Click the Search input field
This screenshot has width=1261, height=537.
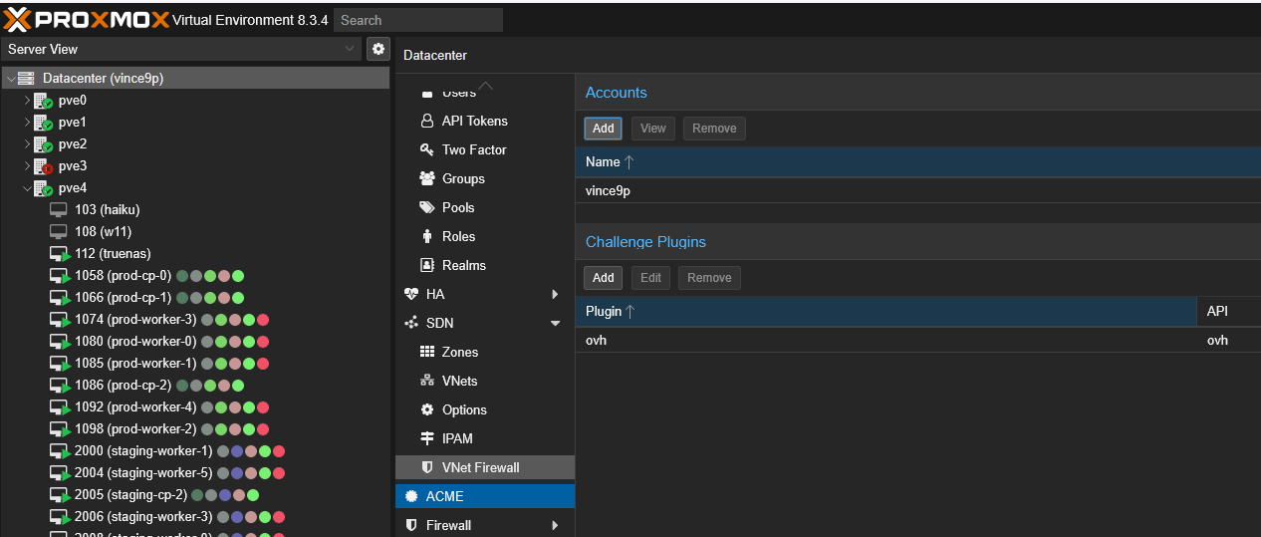point(417,20)
